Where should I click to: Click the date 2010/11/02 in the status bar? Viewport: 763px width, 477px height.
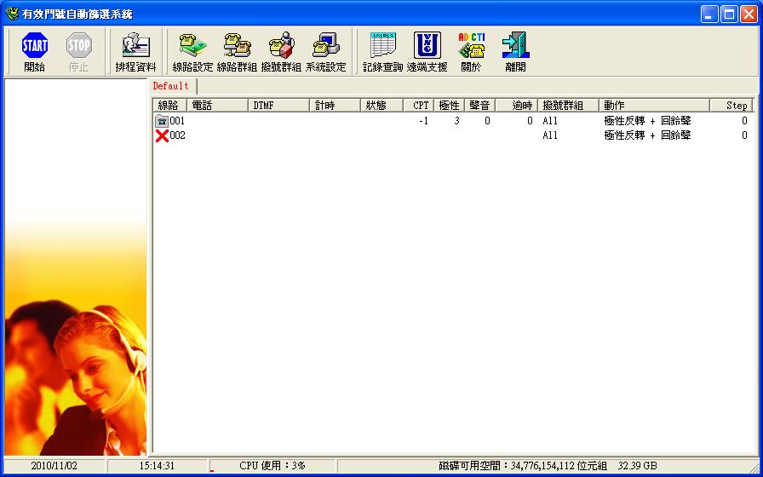tap(54, 466)
